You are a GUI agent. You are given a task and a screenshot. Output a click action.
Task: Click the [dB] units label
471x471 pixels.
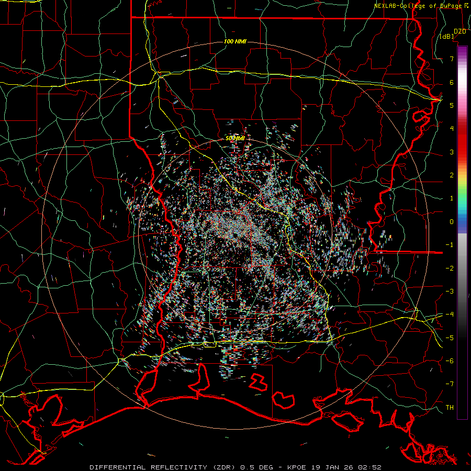(447, 37)
